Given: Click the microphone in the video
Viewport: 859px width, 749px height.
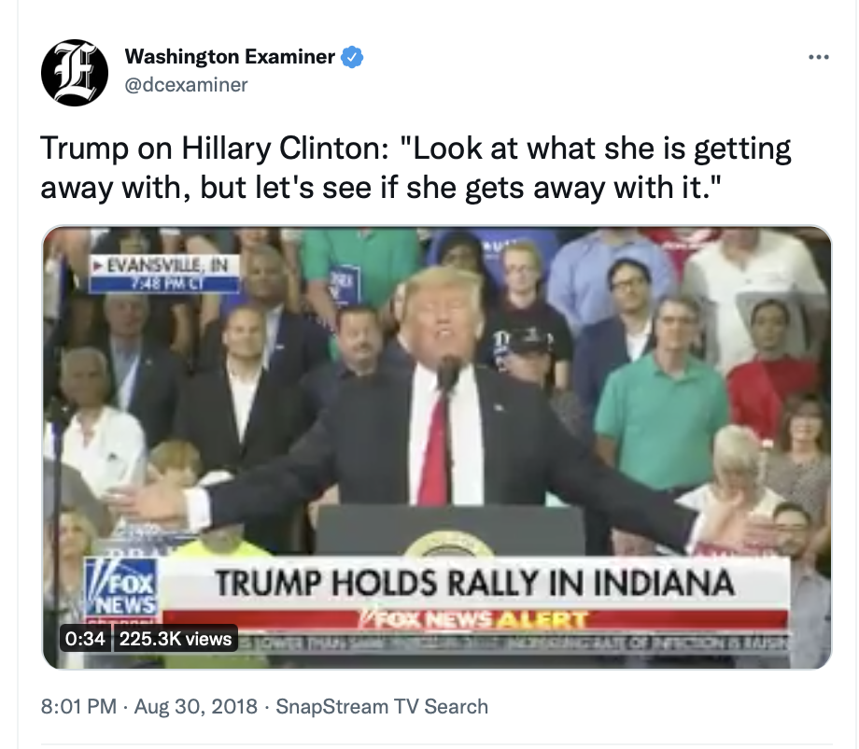Looking at the screenshot, I should click(449, 373).
